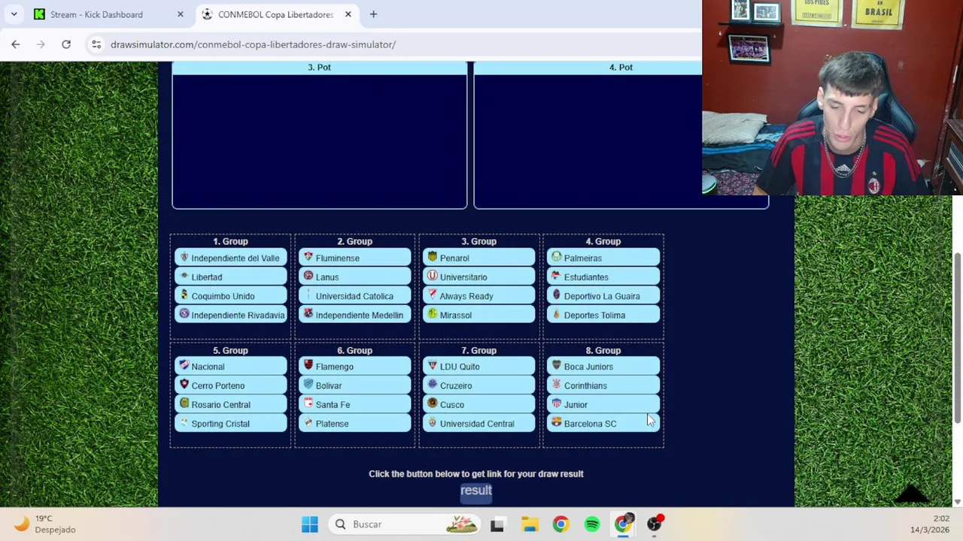Select the Platense team entry
This screenshot has width=963, height=541.
(x=355, y=423)
